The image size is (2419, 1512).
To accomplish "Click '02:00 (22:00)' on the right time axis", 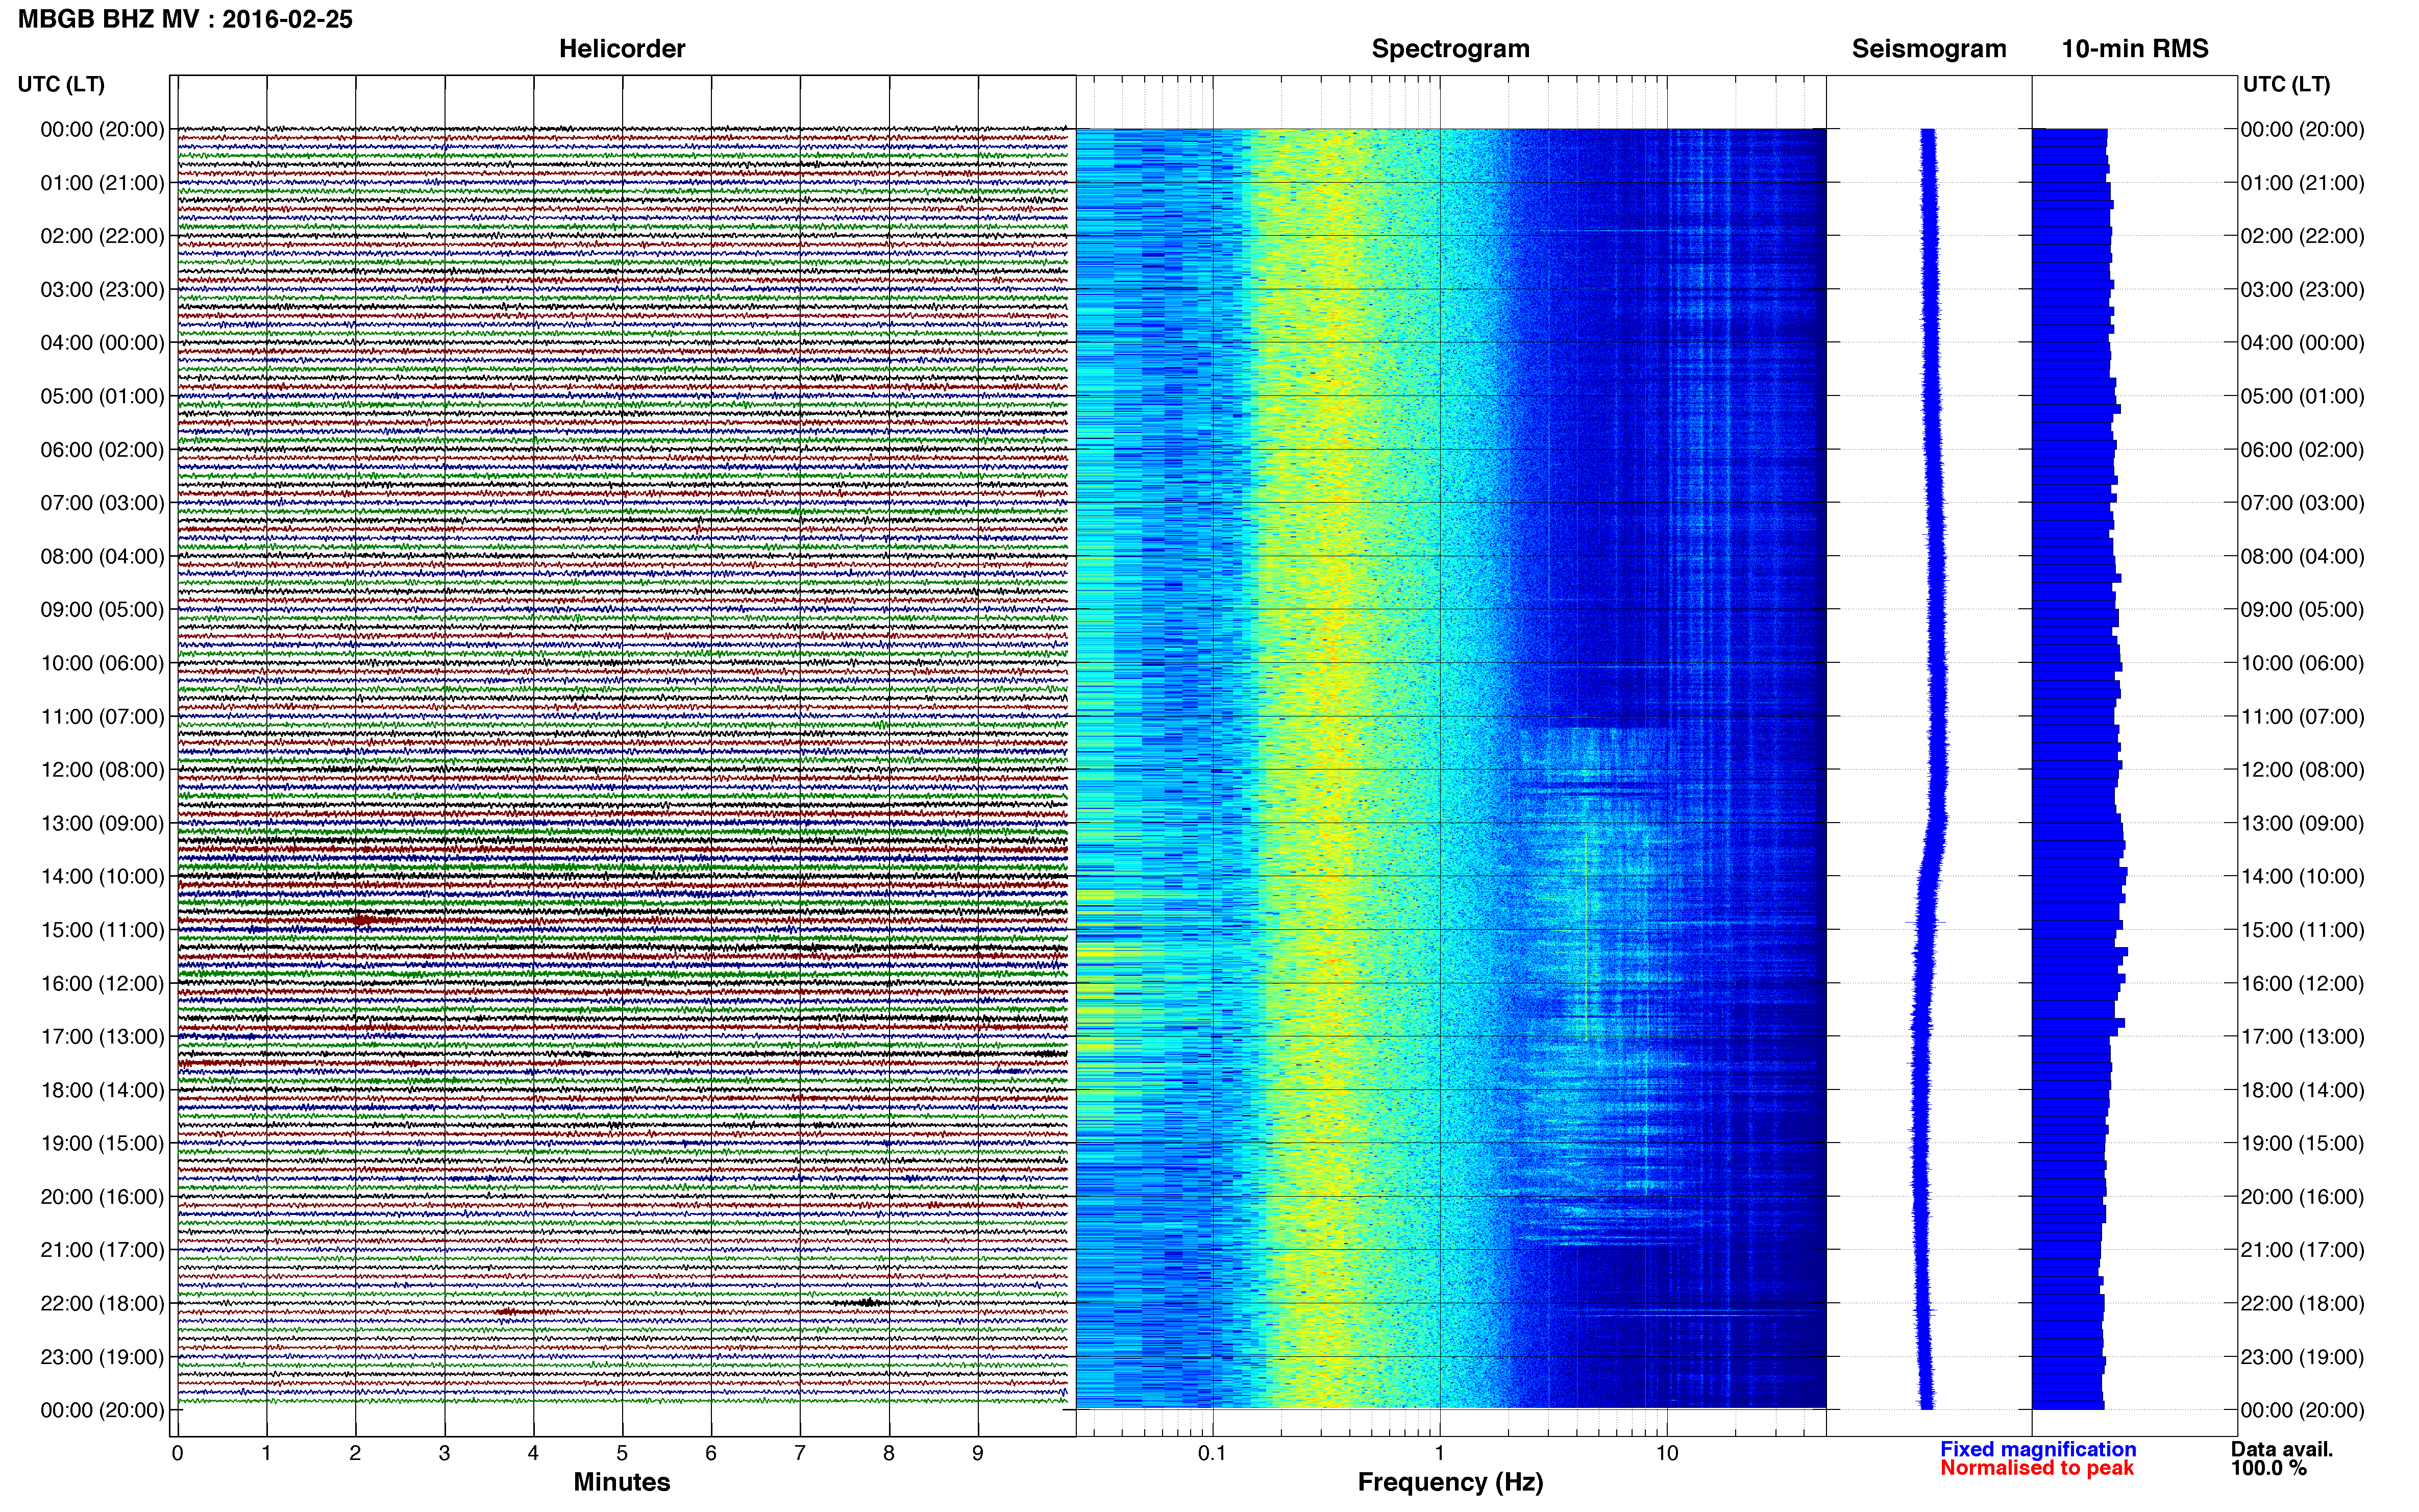I will point(2303,236).
